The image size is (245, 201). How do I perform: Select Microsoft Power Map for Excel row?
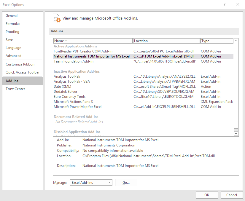[x=78, y=107]
